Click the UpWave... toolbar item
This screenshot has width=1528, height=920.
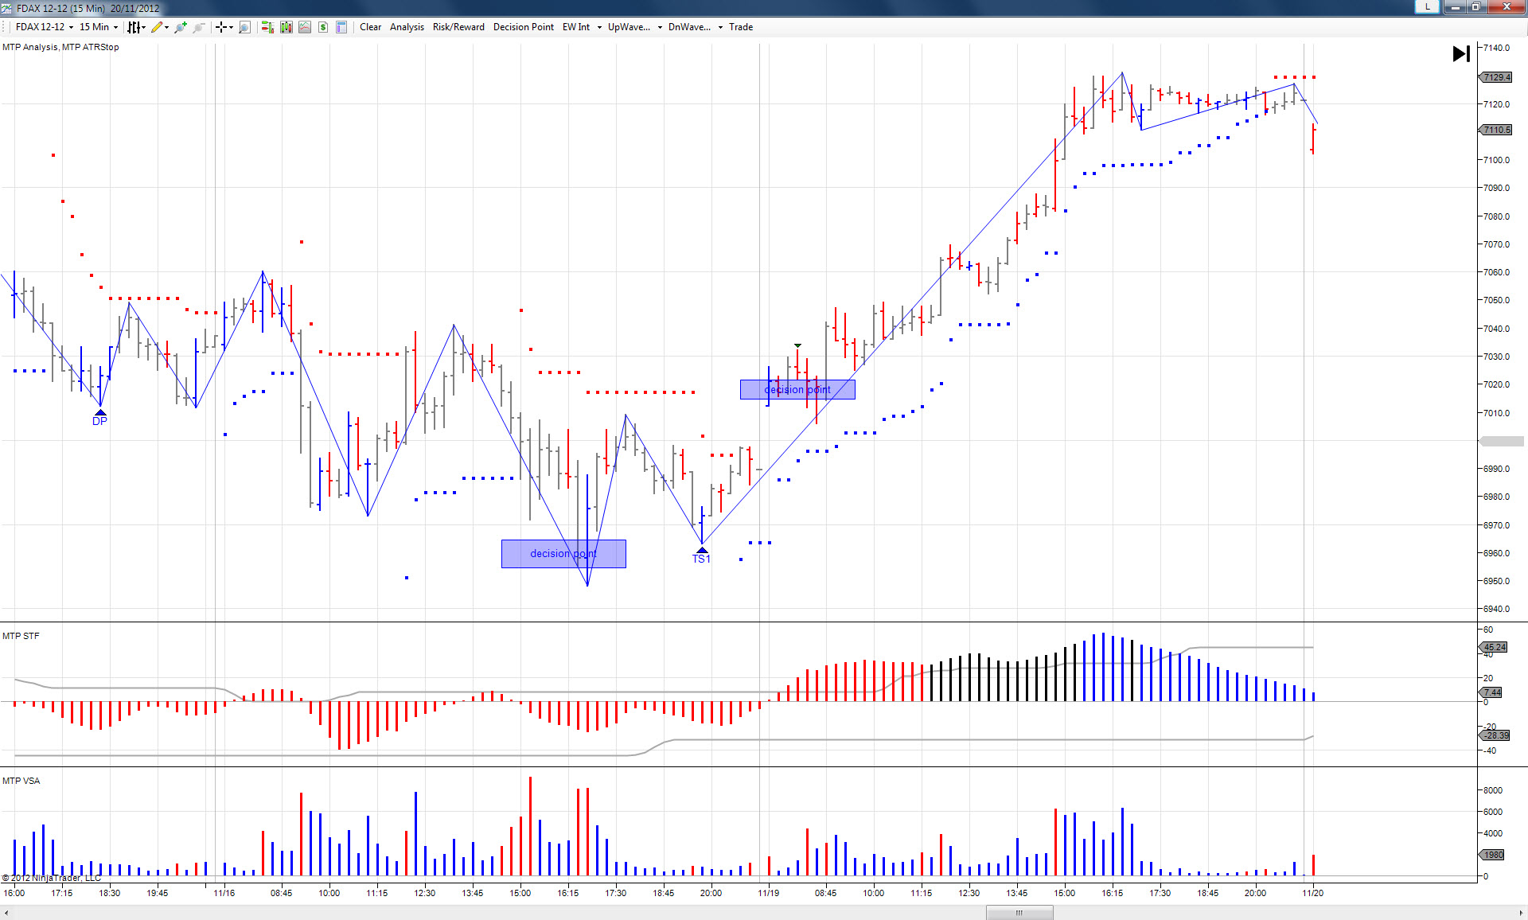coord(629,27)
